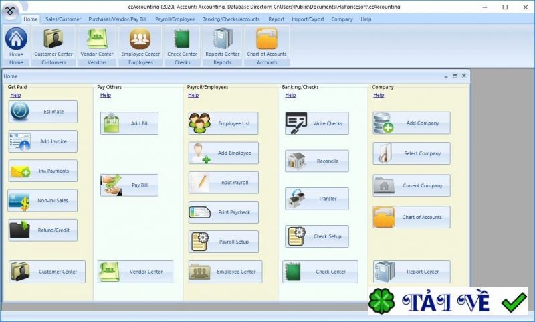
Task: Open Report Center at the panel bottom
Action: coord(412,272)
